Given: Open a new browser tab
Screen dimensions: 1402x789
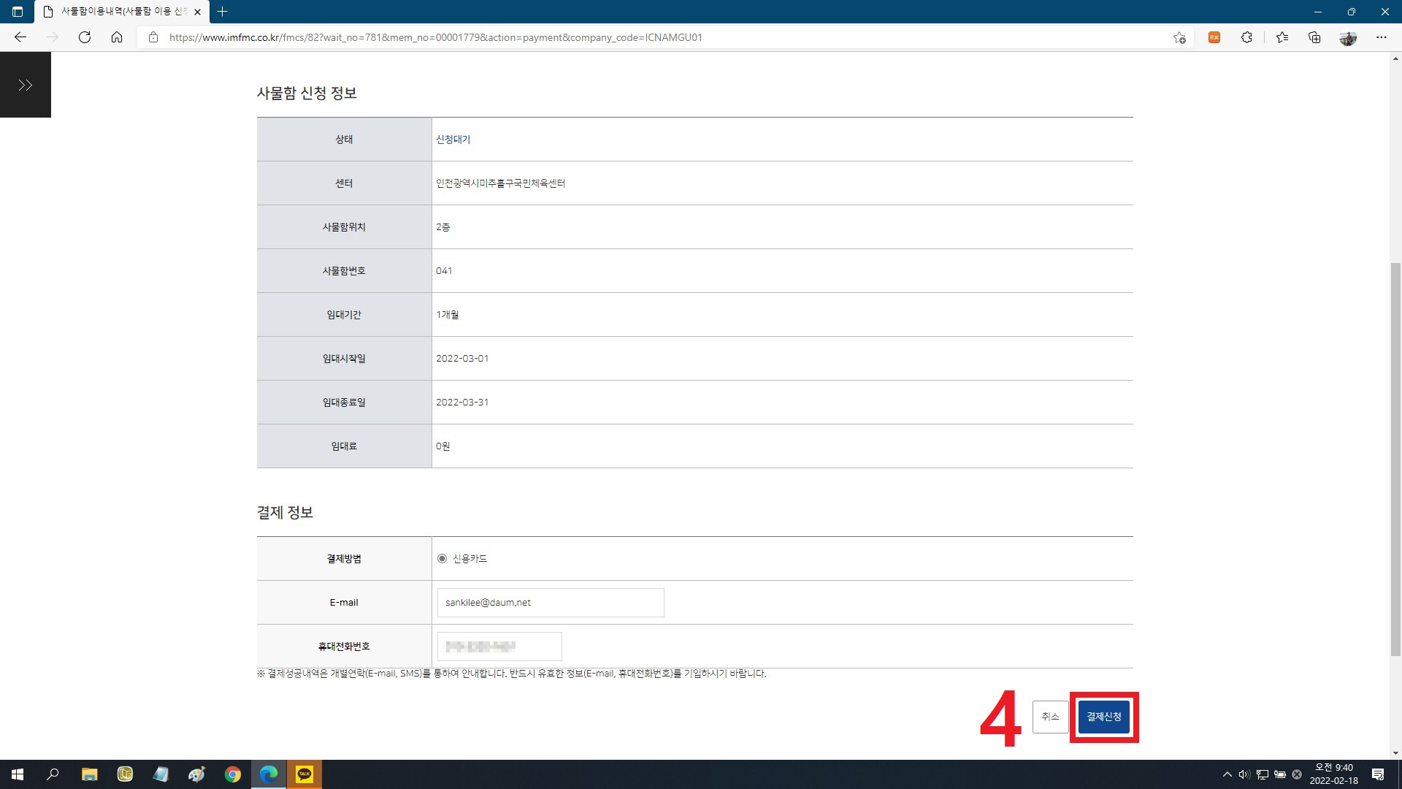Looking at the screenshot, I should [x=223, y=12].
